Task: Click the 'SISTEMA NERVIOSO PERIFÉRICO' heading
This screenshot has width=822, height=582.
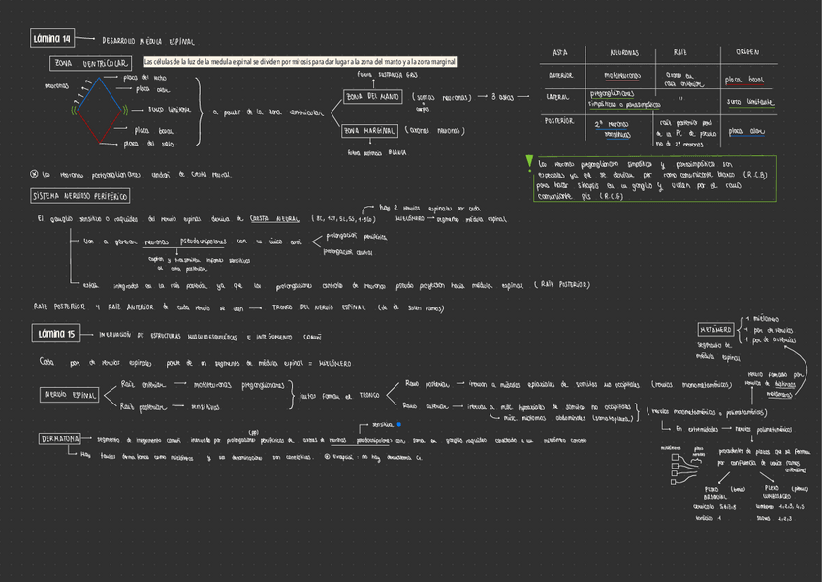Action: tap(80, 196)
